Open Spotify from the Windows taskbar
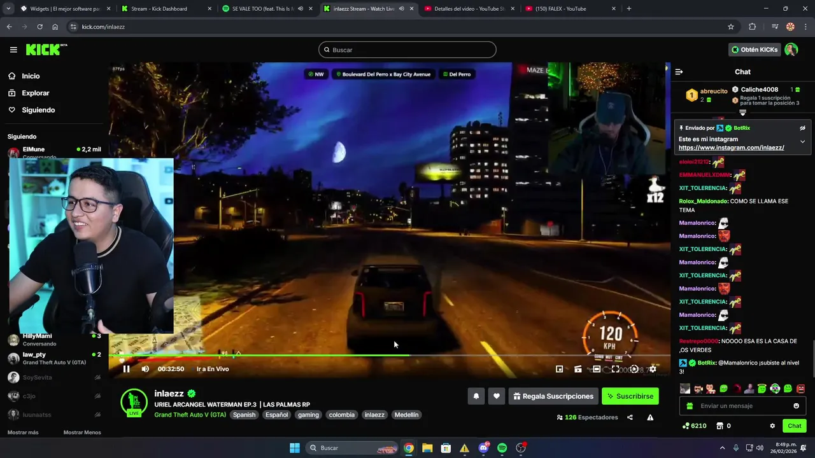Viewport: 815px width, 458px height. pyautogui.click(x=502, y=448)
